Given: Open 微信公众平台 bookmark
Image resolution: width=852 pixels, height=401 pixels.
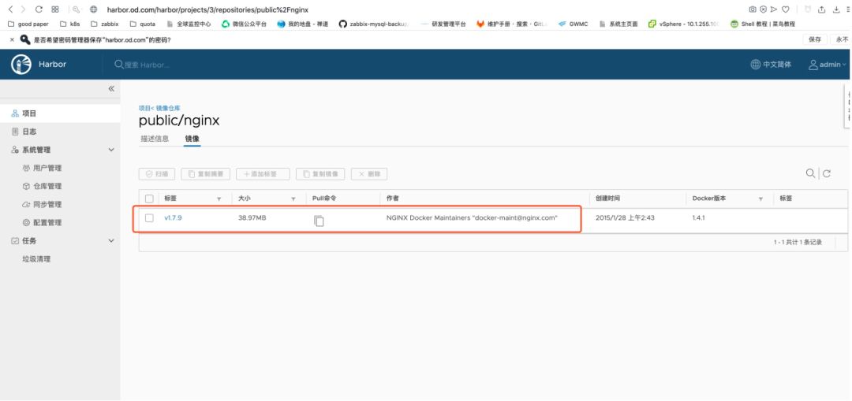Looking at the screenshot, I should 244,24.
